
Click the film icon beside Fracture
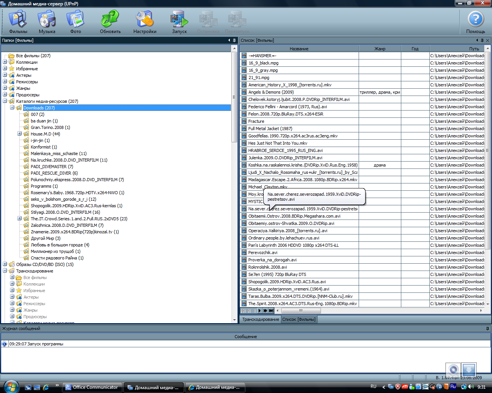click(244, 121)
